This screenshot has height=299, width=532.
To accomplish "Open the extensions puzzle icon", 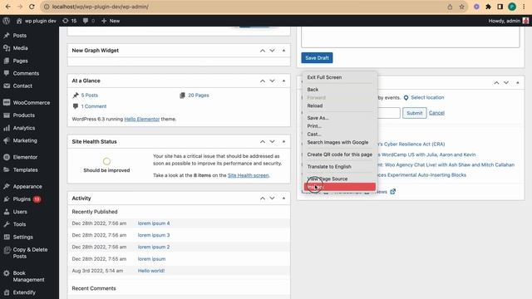I will [488, 7].
